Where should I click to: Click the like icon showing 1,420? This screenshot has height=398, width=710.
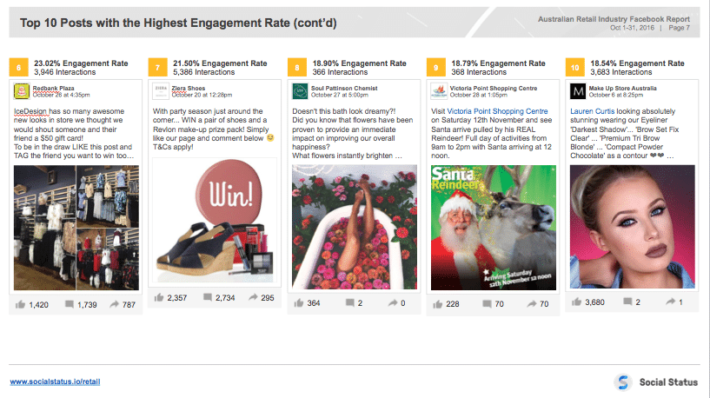tap(20, 305)
